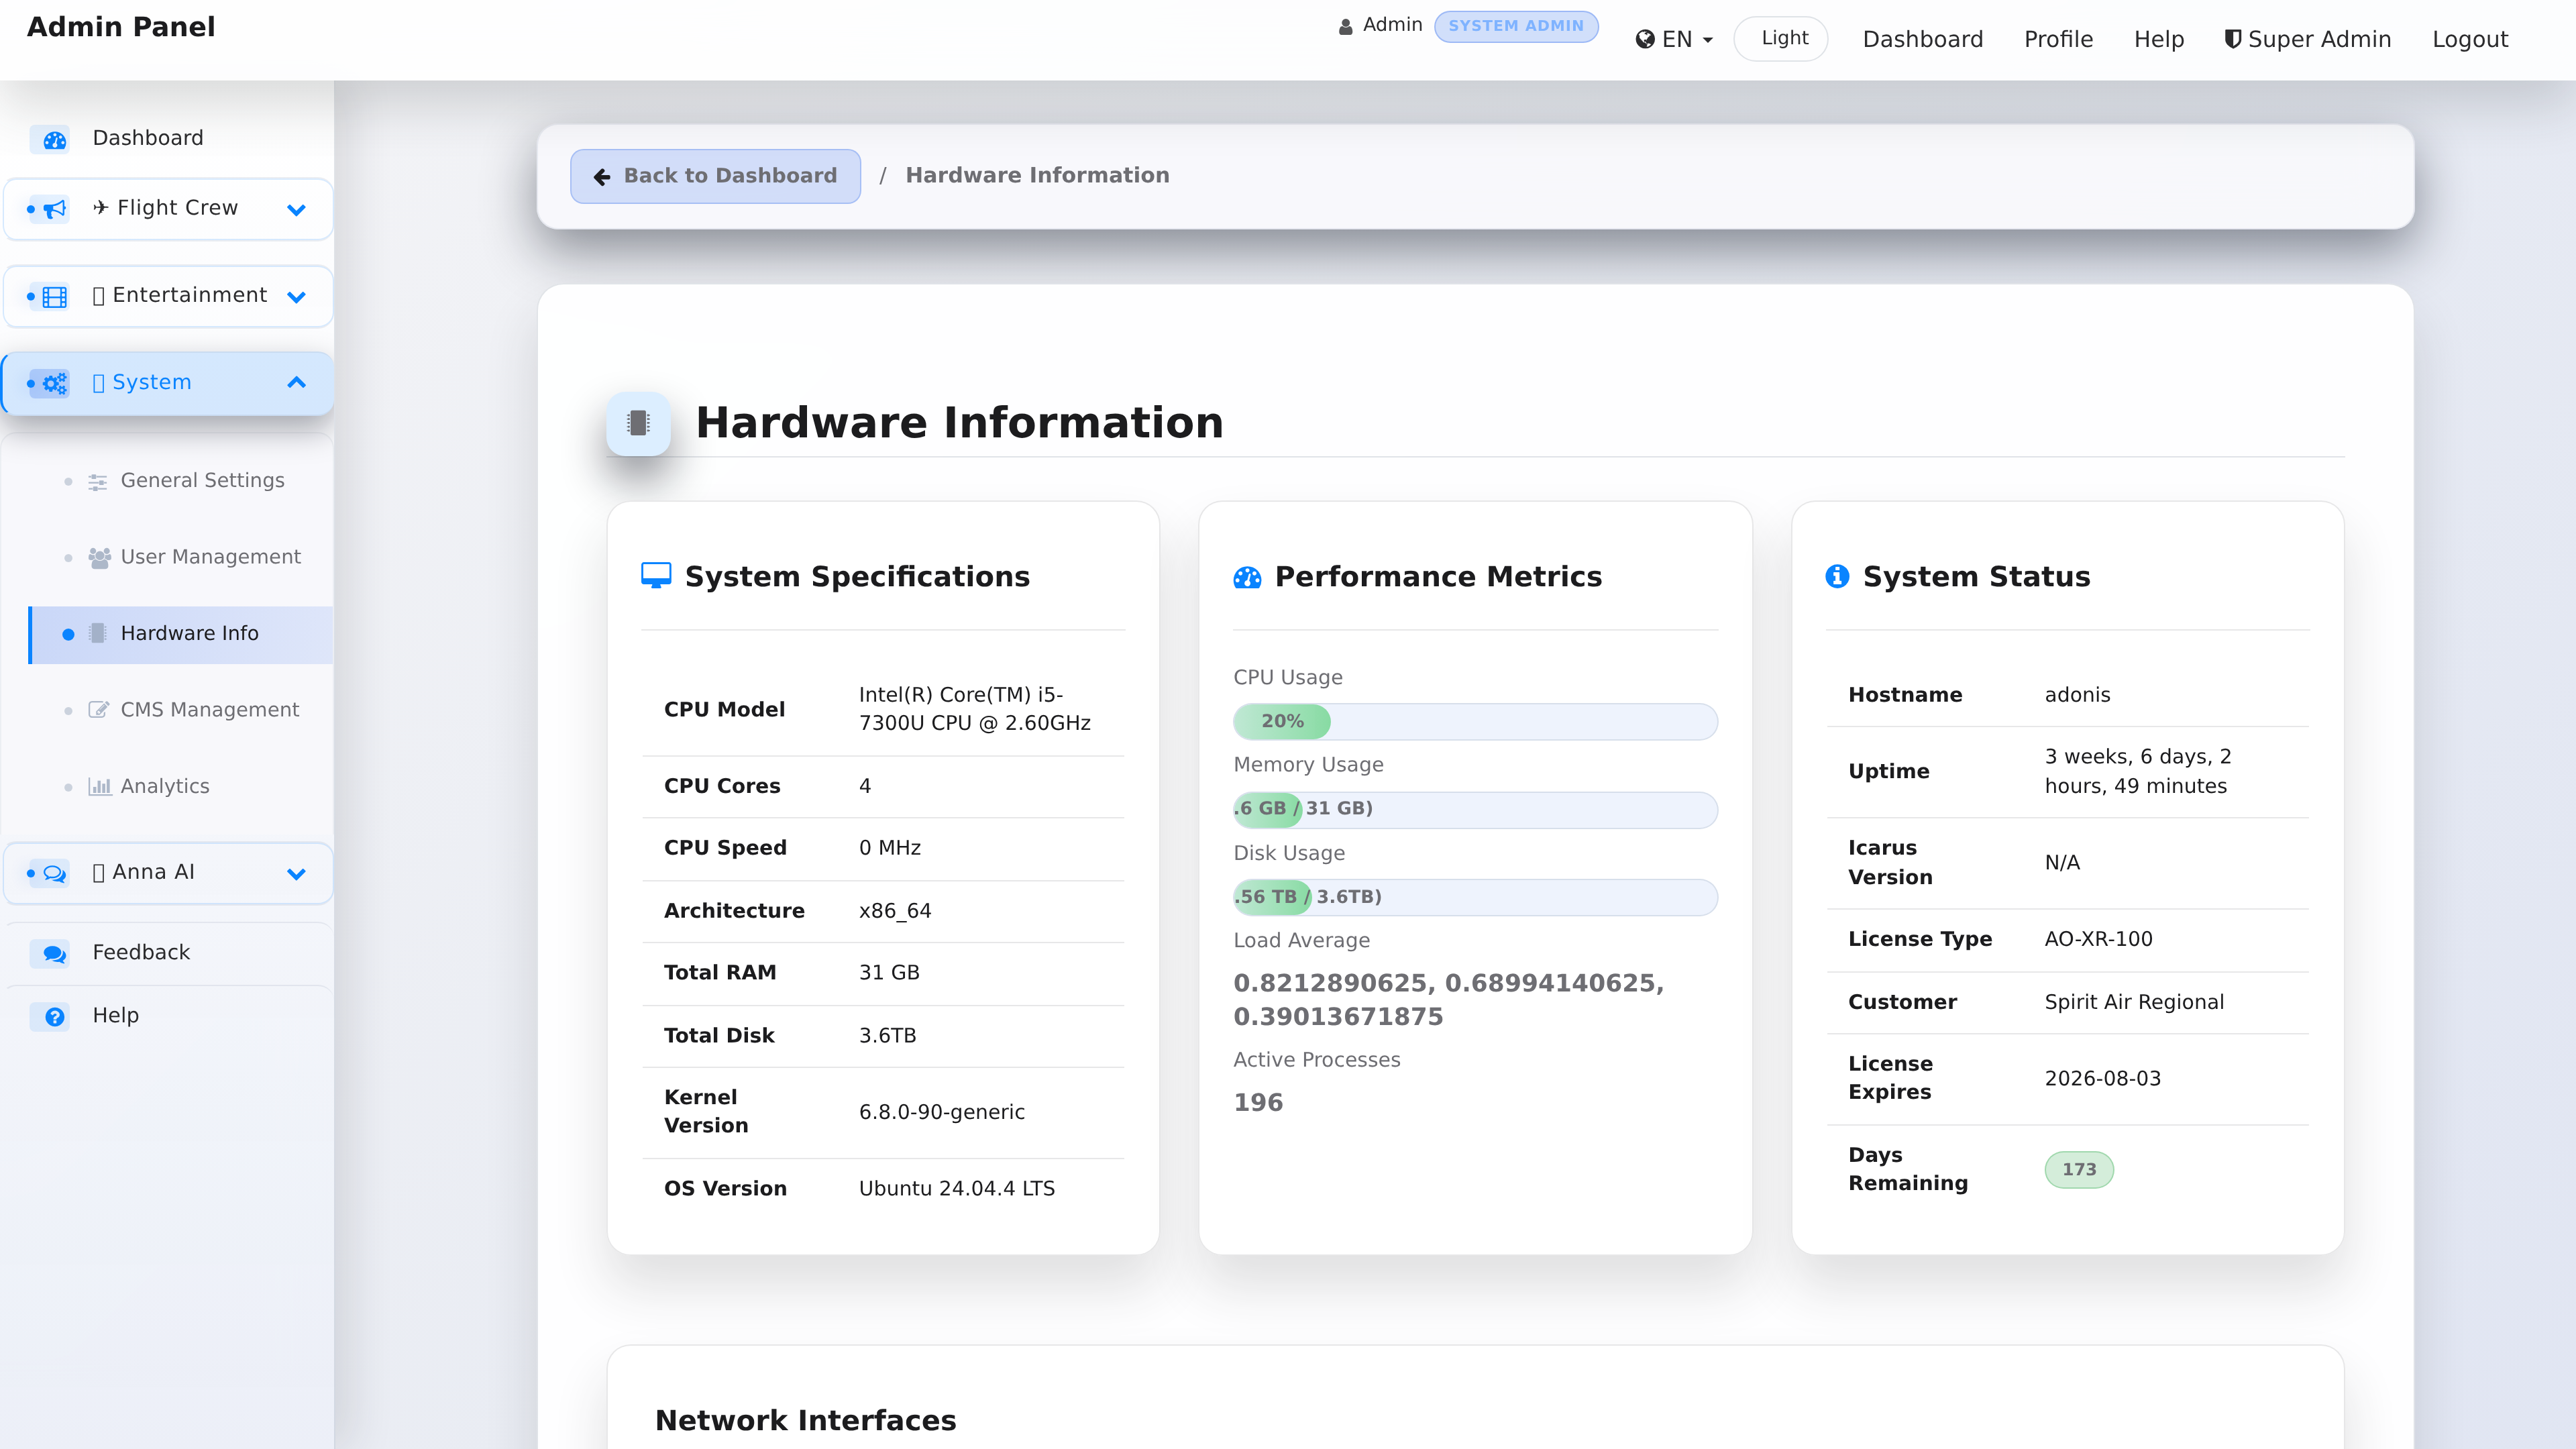Click the microchip icon beside Hardware Information heading

click(638, 424)
